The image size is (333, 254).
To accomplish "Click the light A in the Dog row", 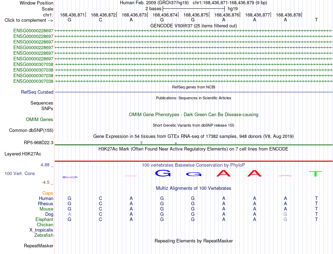I will click(x=69, y=214).
